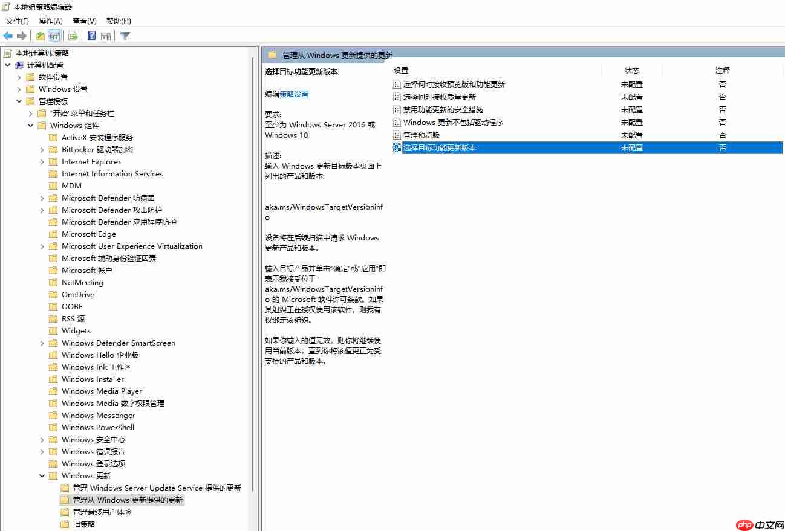Open the 文件 menu
Viewport: 785px width, 531px height.
[17, 21]
